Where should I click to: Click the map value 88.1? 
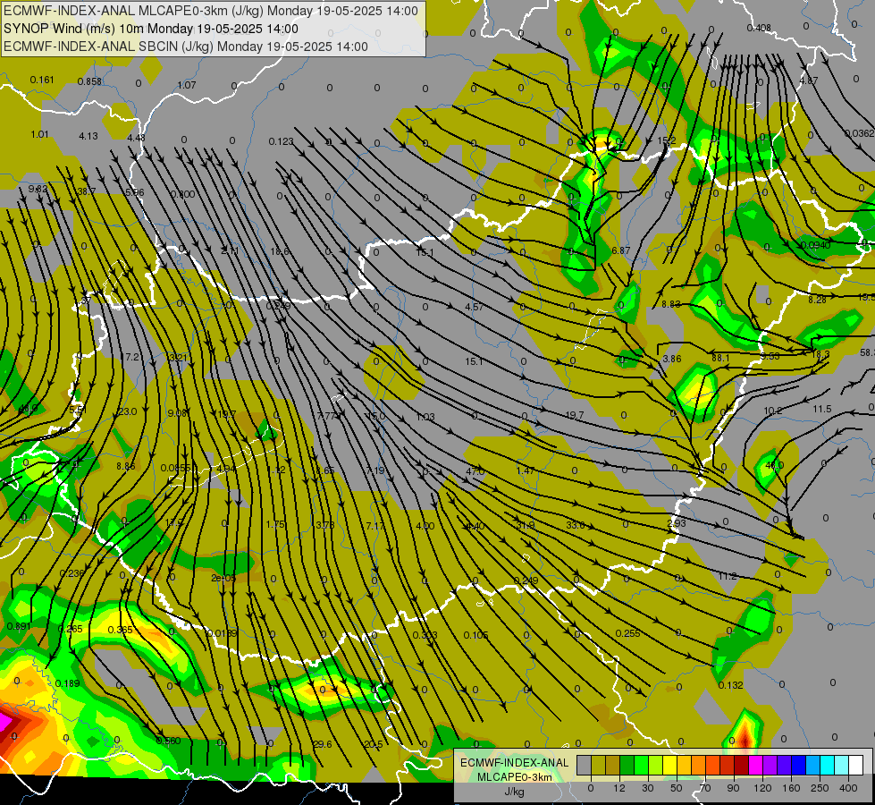(719, 358)
